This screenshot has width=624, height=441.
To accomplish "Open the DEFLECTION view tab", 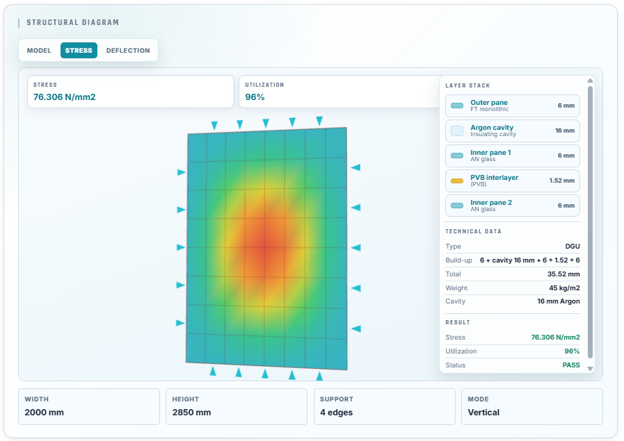I will click(128, 51).
